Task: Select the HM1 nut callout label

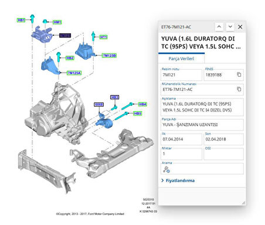Action: [x=57, y=22]
